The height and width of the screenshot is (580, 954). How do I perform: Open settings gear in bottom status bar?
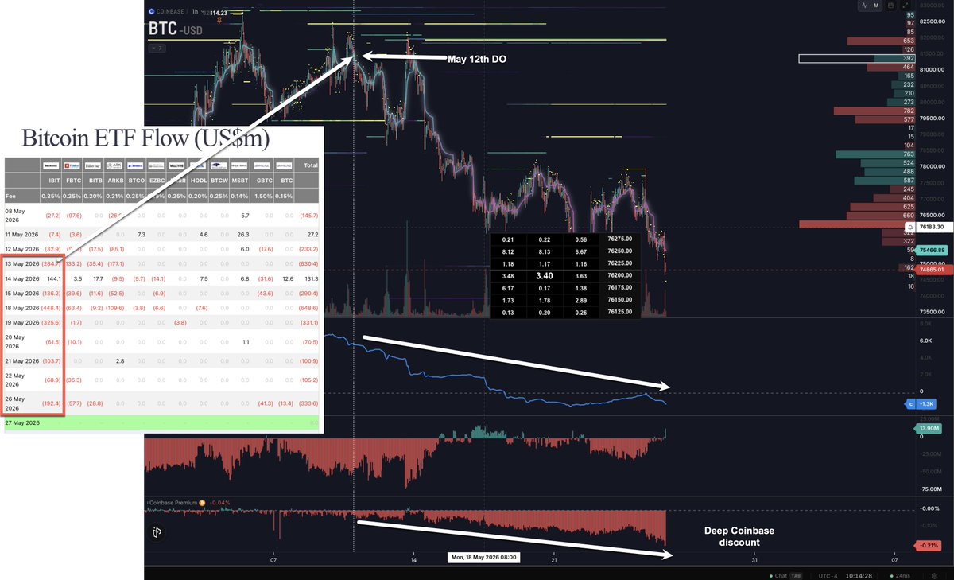coord(934,576)
